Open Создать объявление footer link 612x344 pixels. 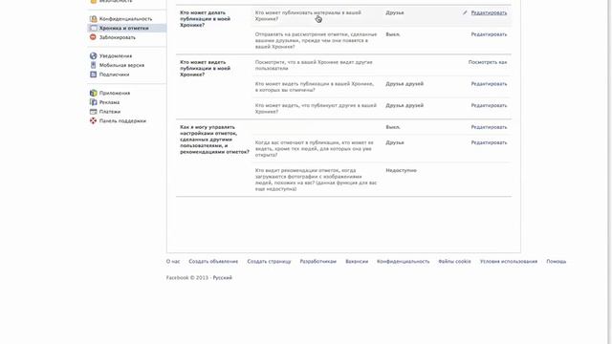pyautogui.click(x=213, y=261)
